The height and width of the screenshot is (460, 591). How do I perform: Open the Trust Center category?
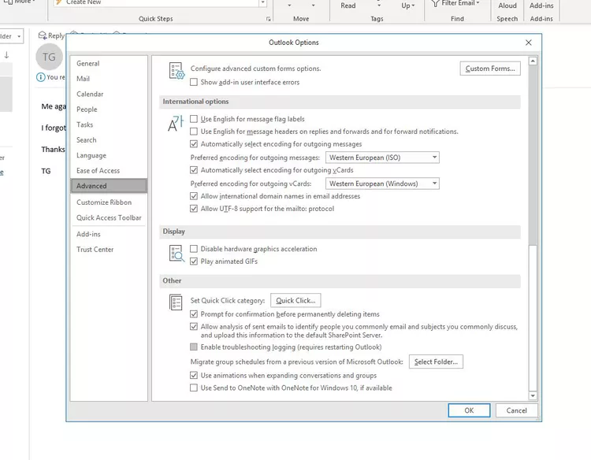click(109, 250)
